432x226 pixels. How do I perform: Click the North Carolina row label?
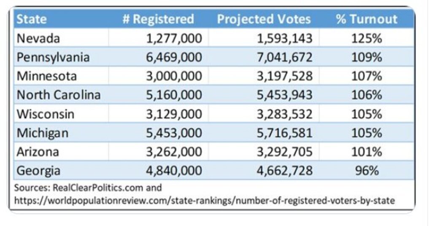coord(59,95)
